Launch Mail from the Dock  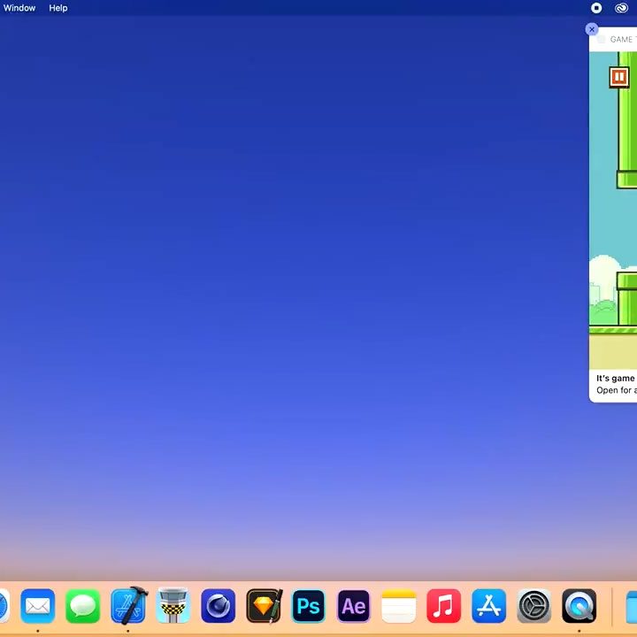(38, 606)
